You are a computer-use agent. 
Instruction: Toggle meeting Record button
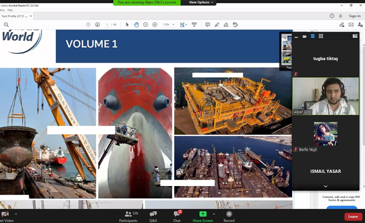[229, 216]
